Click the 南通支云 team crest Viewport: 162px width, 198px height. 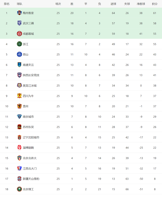tap(19, 65)
